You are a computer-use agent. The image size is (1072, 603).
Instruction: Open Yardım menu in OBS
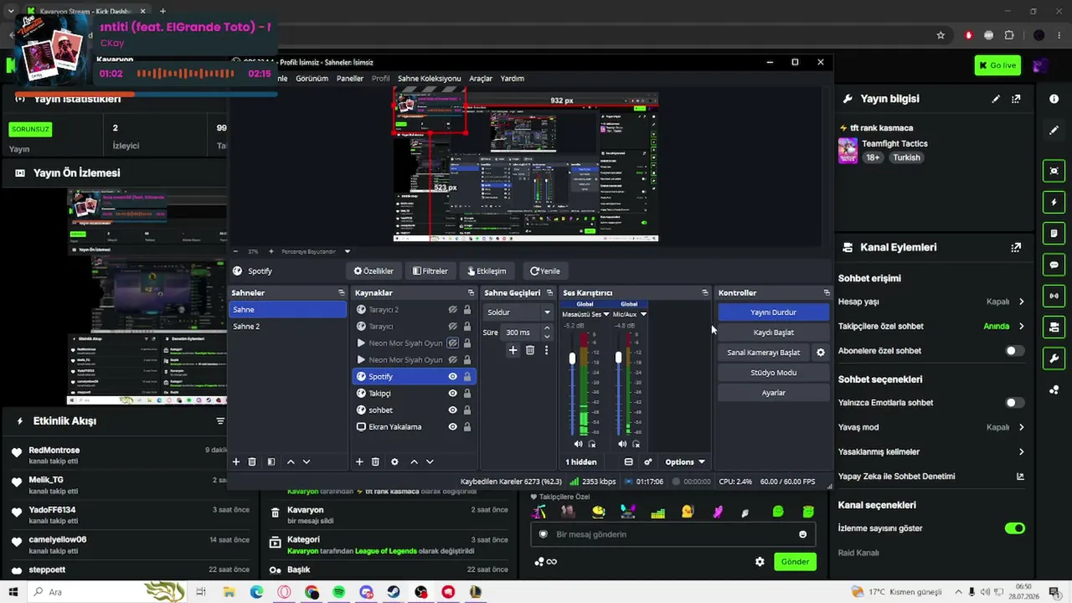click(512, 79)
